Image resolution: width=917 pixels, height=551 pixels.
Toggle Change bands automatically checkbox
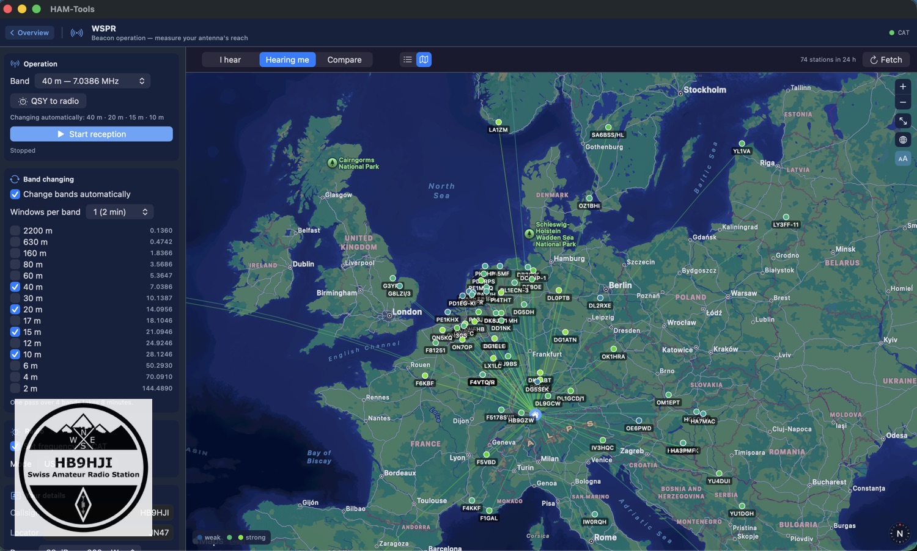point(15,194)
